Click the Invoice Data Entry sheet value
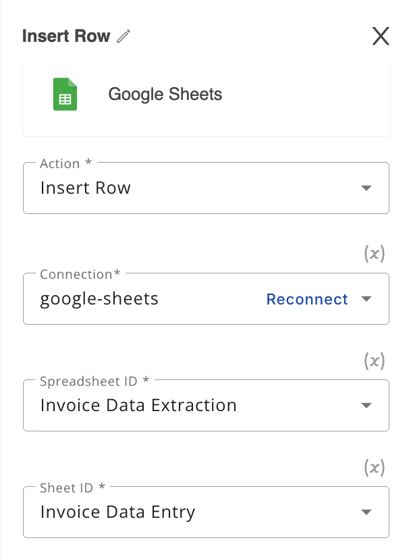 pyautogui.click(x=117, y=512)
